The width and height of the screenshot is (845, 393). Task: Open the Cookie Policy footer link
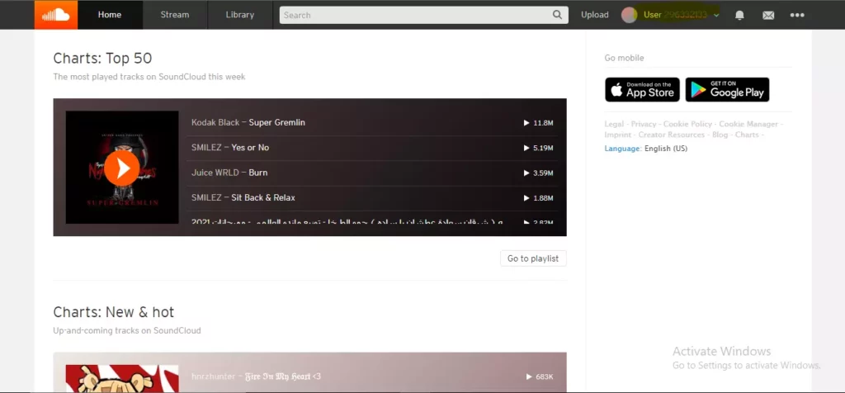coord(687,124)
